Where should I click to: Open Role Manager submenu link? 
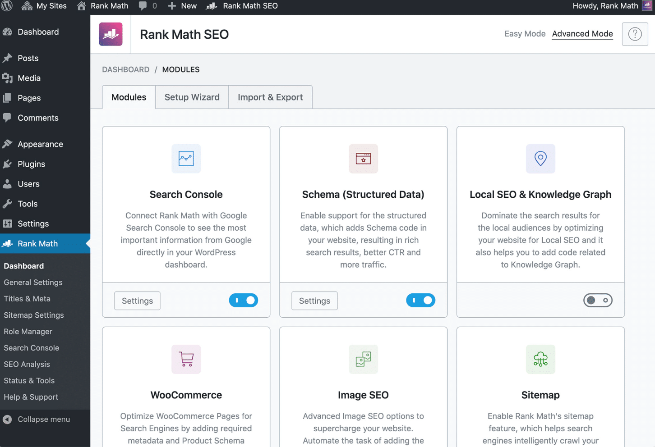[28, 331]
